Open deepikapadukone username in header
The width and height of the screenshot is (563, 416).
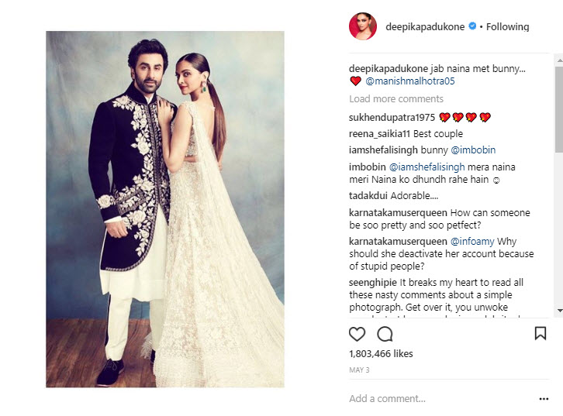(x=425, y=26)
